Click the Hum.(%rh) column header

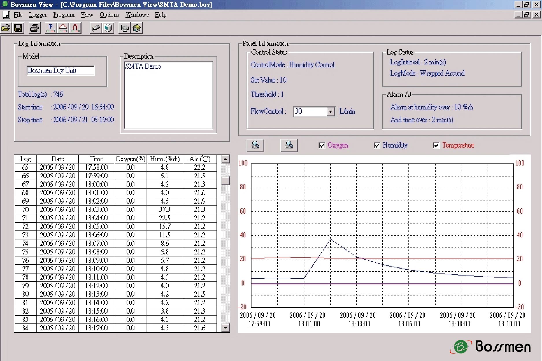[165, 159]
